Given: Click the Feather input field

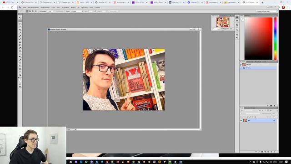Looking at the screenshot, I should (50, 11).
